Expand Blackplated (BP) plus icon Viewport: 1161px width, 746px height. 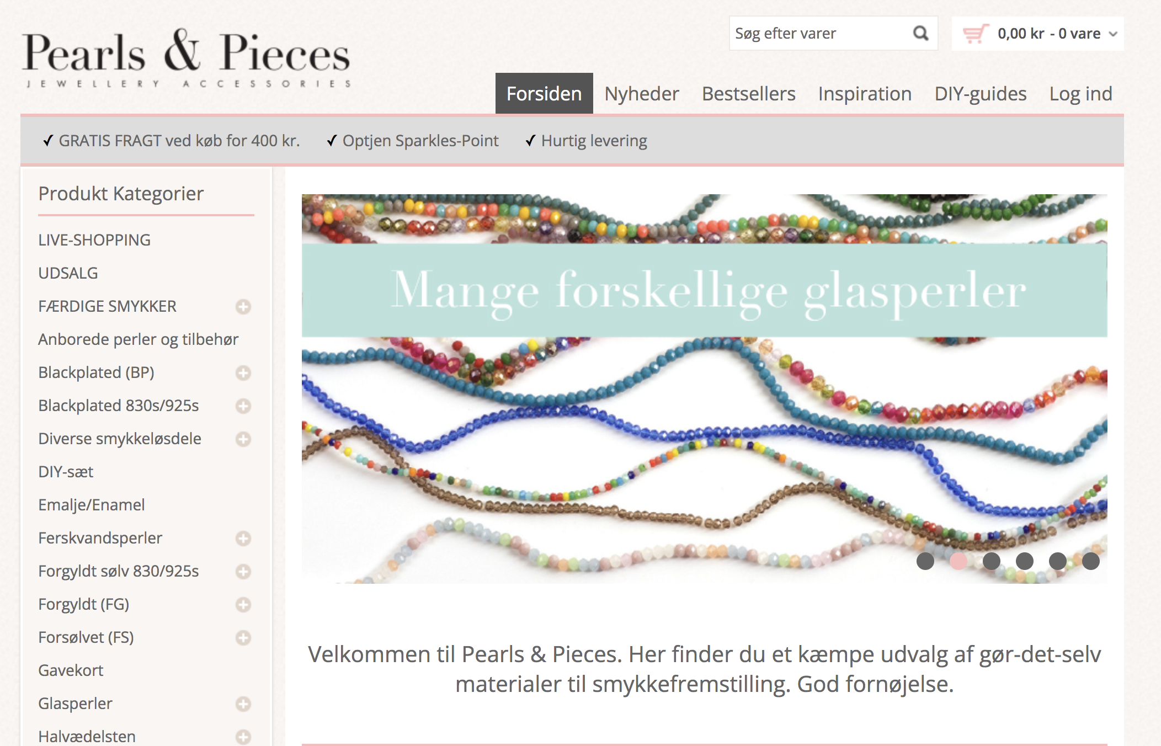tap(243, 373)
